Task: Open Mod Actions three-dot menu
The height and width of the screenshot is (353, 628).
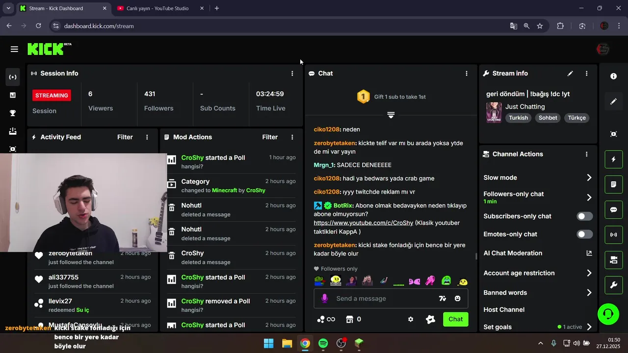Action: 292,137
